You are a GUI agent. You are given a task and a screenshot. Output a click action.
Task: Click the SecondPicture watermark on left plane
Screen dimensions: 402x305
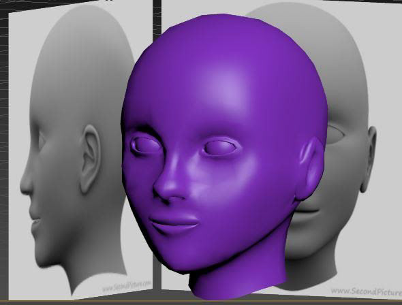tap(127, 286)
